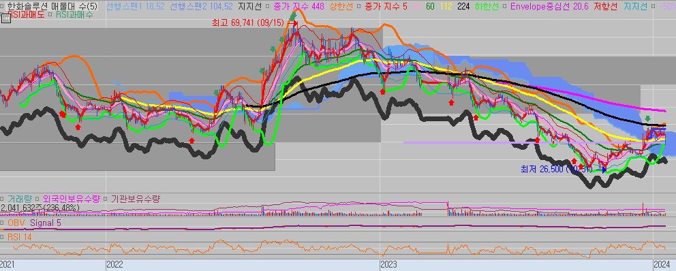Click the 하한선 legend label
Image resolution: width=676 pixels, height=271 pixels.
click(x=487, y=6)
